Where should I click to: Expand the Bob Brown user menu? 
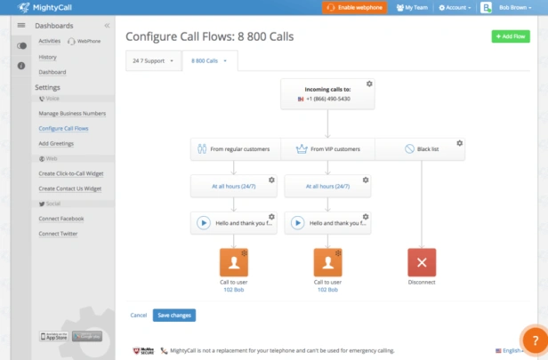click(517, 7)
